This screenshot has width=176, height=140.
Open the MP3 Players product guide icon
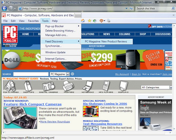tap(106, 87)
